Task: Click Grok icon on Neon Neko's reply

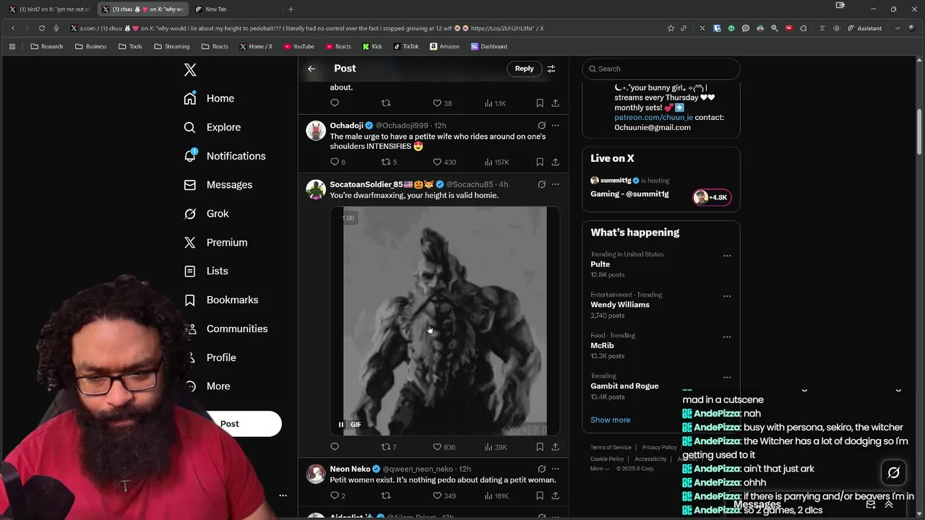Action: (541, 469)
